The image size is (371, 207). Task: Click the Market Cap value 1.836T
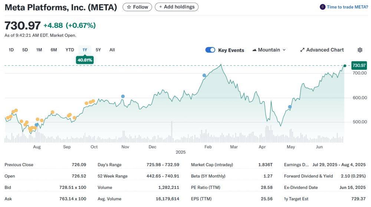(265, 165)
